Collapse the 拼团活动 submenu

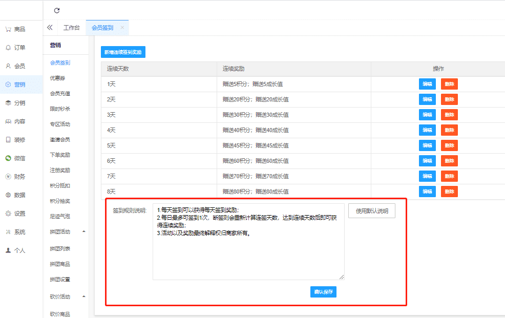(83, 232)
